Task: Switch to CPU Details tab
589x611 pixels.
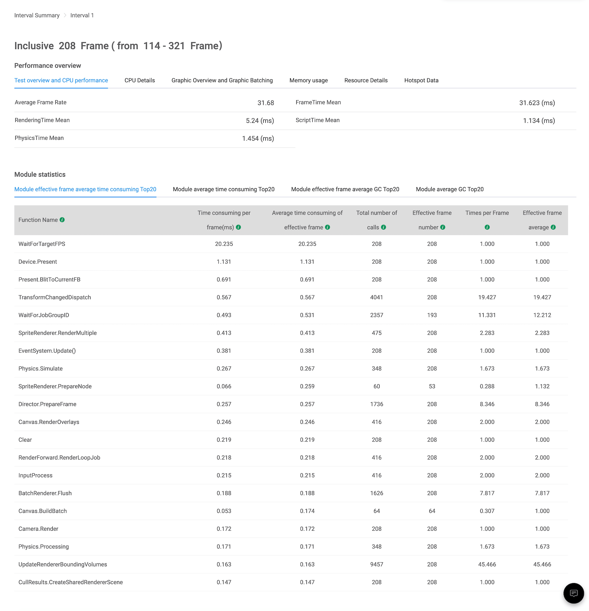Action: click(140, 80)
